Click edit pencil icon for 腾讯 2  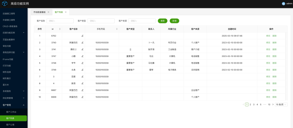click(x=82, y=50)
